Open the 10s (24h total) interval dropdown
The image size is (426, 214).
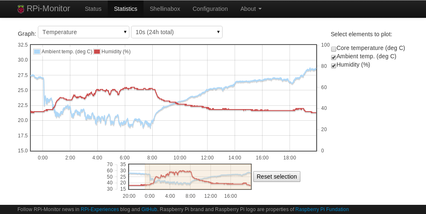177,32
